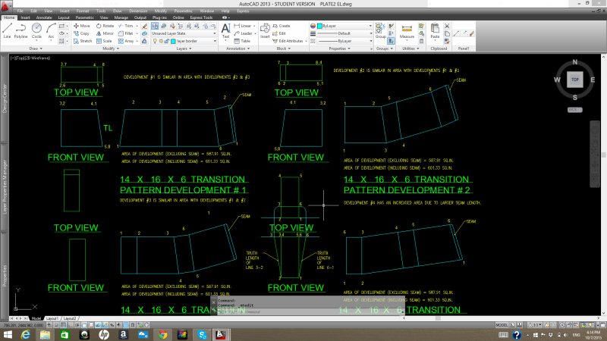Screen dimensions: 607x341
Task: Expand the Draw panel
Action: [x=36, y=48]
